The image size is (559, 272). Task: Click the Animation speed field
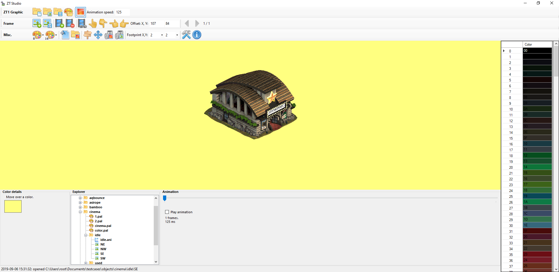click(122, 12)
